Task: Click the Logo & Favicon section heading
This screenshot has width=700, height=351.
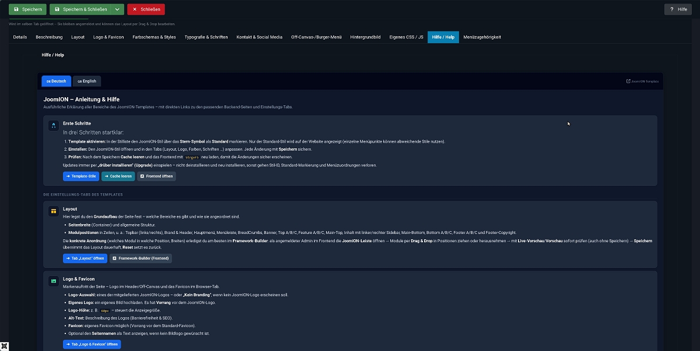Action: (x=79, y=279)
